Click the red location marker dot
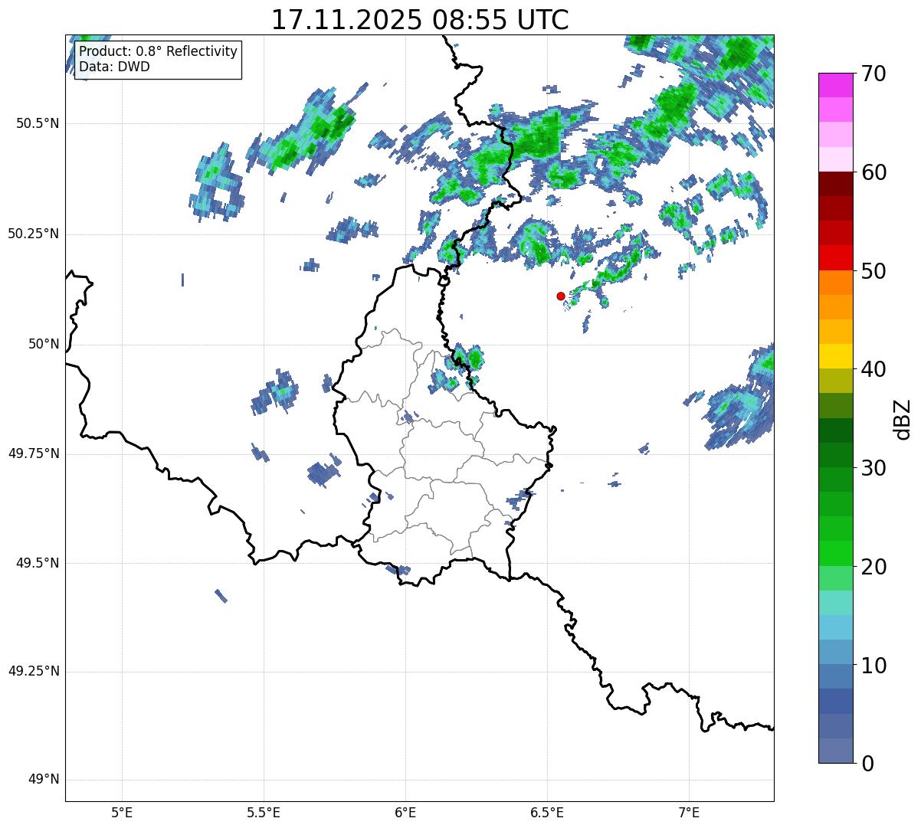Image resolution: width=921 pixels, height=828 pixels. (x=560, y=296)
